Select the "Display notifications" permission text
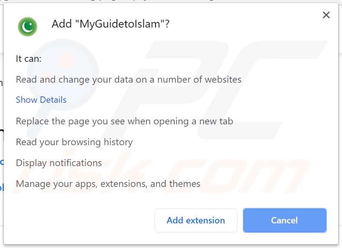Image resolution: width=342 pixels, height=248 pixels. [x=59, y=163]
